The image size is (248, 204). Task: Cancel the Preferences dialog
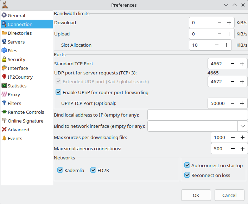[229, 195]
